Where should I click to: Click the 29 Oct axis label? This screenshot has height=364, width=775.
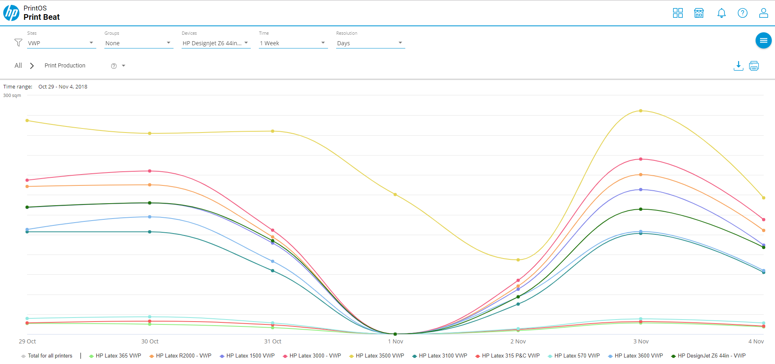coord(27,341)
